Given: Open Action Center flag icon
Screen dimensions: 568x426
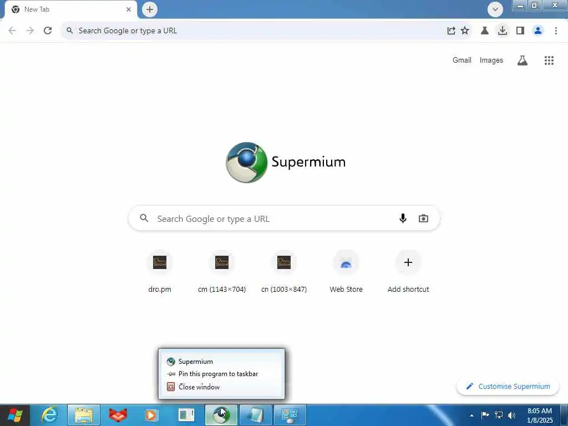Looking at the screenshot, I should [x=485, y=415].
